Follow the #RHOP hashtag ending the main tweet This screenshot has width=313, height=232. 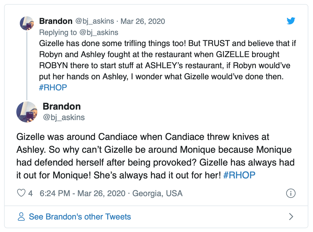pyautogui.click(x=239, y=175)
